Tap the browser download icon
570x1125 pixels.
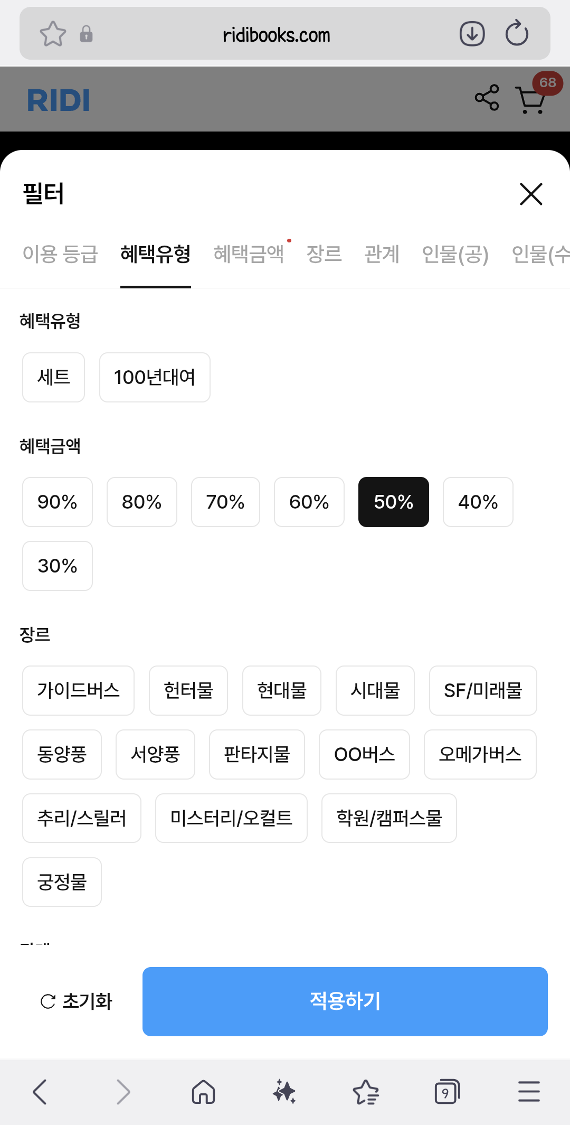472,34
